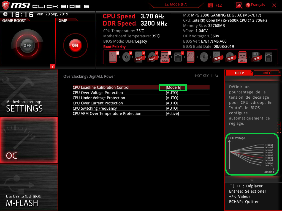Click the globe language icon
The image size is (282, 211).
click(248, 5)
